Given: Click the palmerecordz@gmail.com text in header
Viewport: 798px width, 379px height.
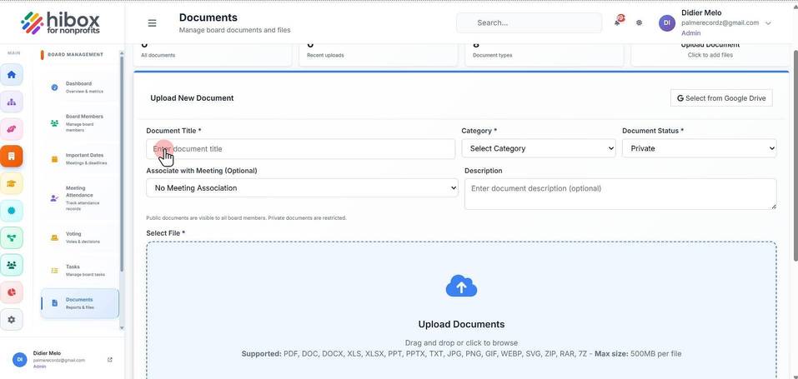Looking at the screenshot, I should tap(720, 22).
